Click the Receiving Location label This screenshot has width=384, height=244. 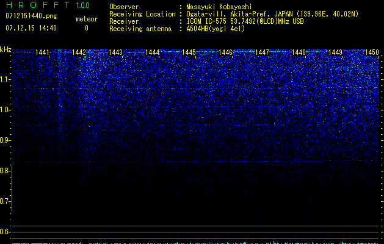coord(142,14)
